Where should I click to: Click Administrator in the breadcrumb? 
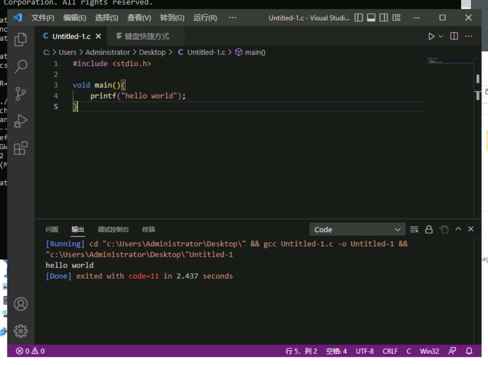point(108,52)
